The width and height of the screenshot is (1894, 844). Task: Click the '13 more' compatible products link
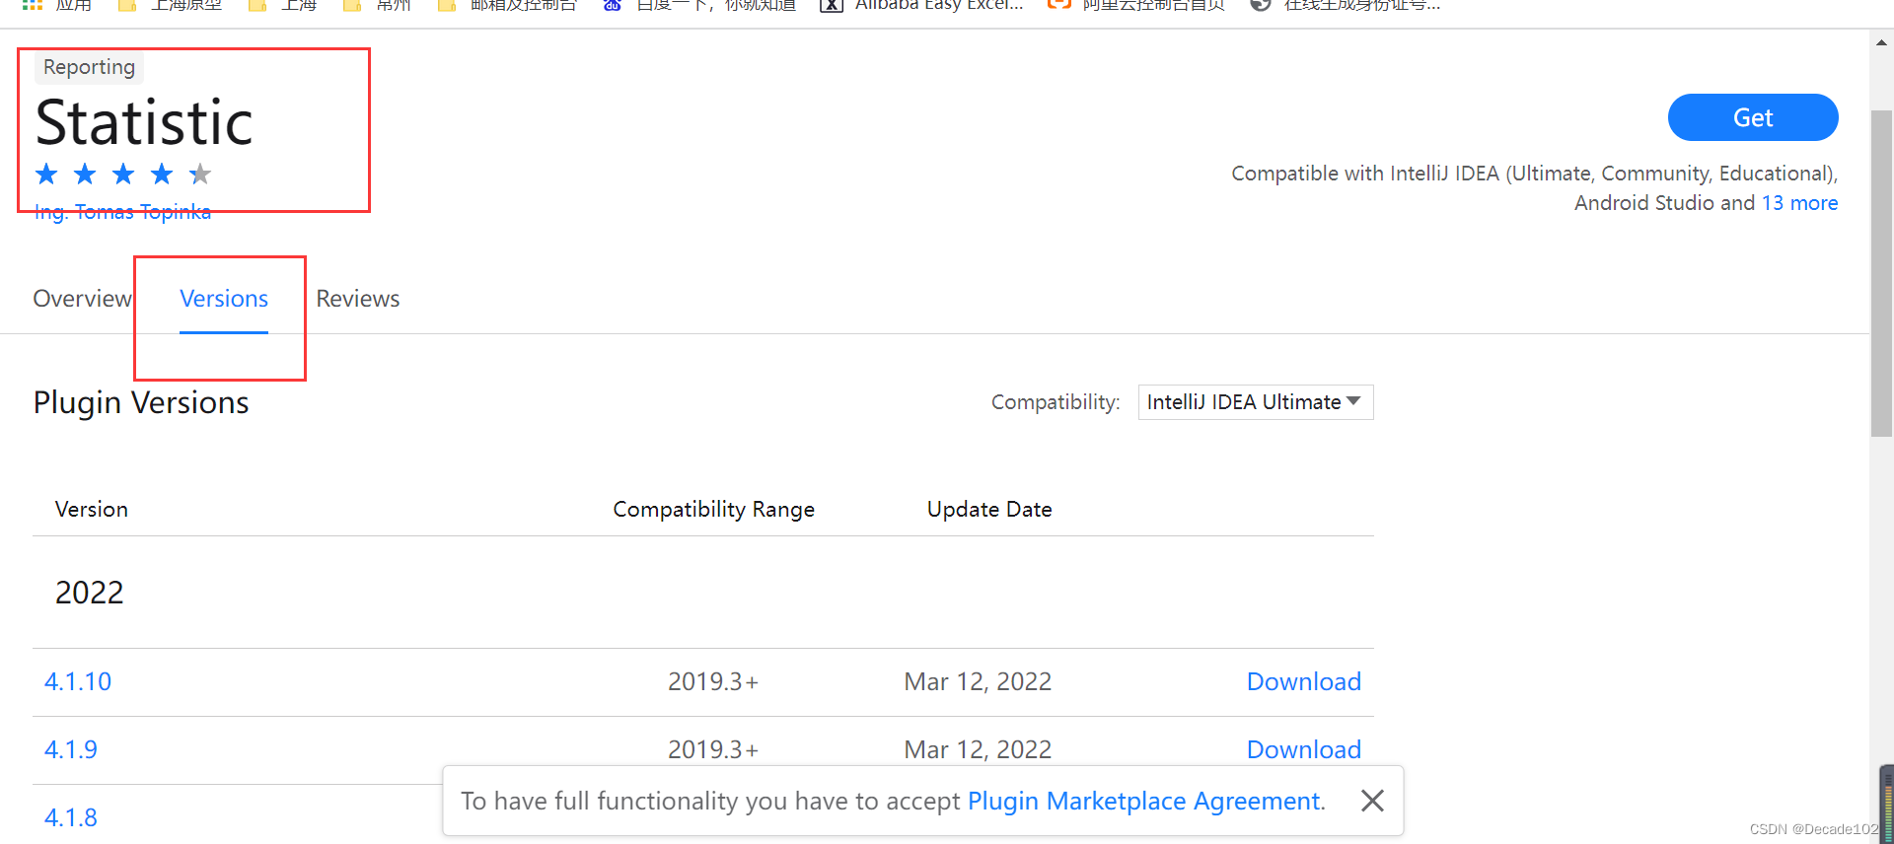pyautogui.click(x=1799, y=203)
